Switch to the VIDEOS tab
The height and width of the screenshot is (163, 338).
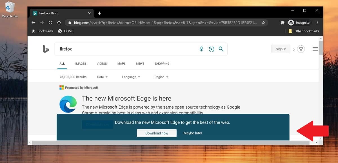102,64
